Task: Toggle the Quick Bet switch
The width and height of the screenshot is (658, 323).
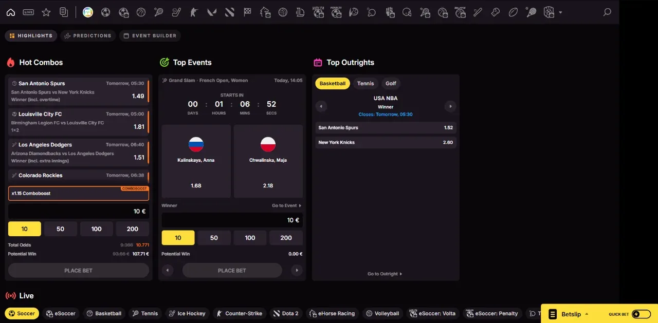Action: [x=641, y=314]
